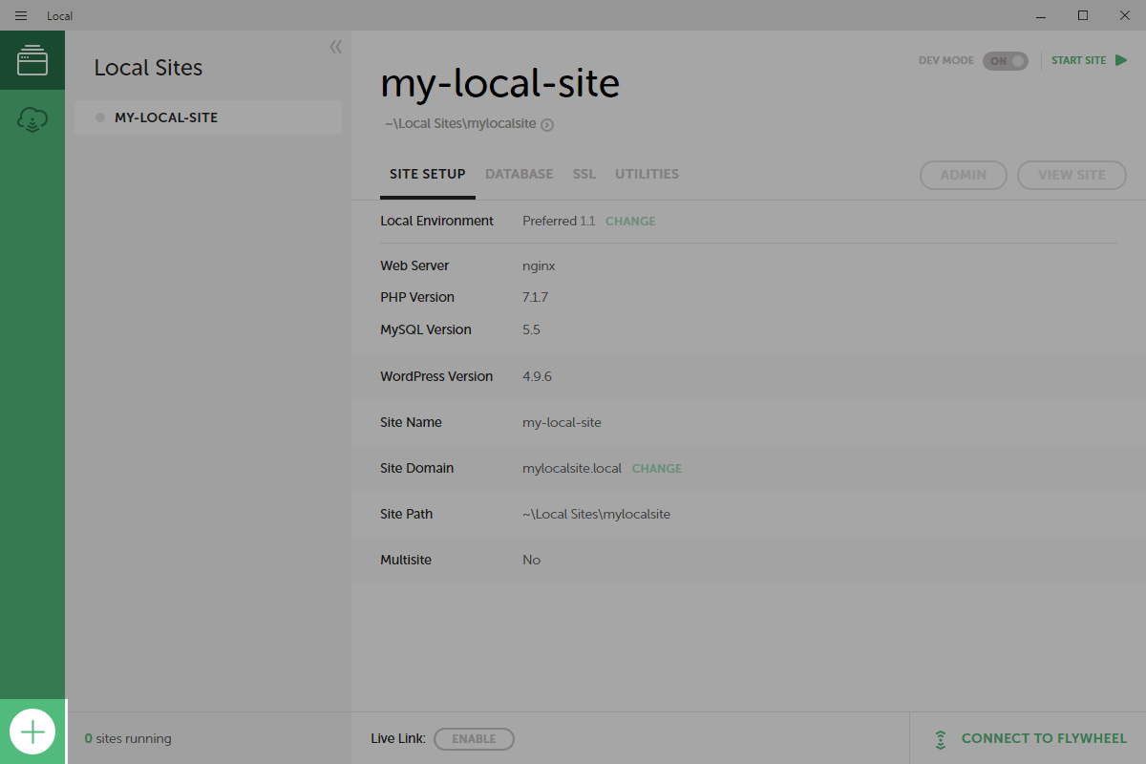Viewport: 1146px width, 764px height.
Task: Click the path under the site title
Action: tap(460, 124)
